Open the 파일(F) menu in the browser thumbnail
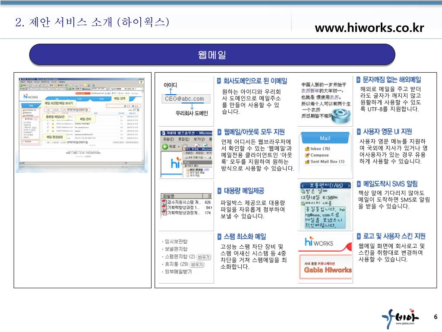 click(169, 139)
